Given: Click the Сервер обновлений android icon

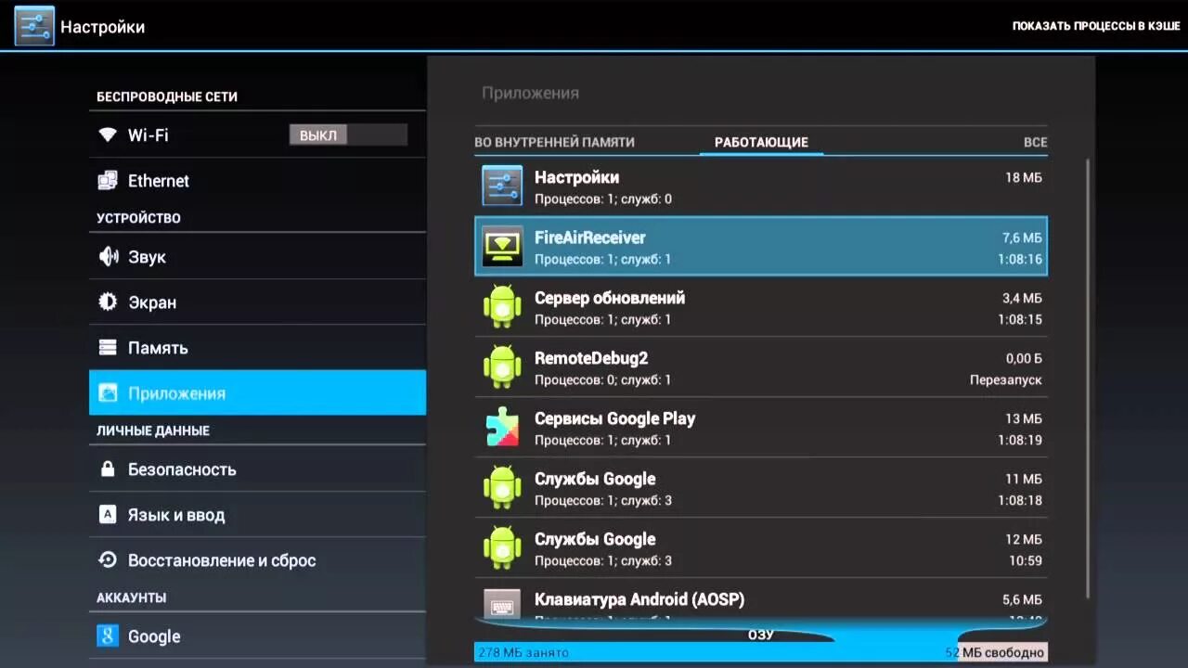Looking at the screenshot, I should pyautogui.click(x=502, y=307).
